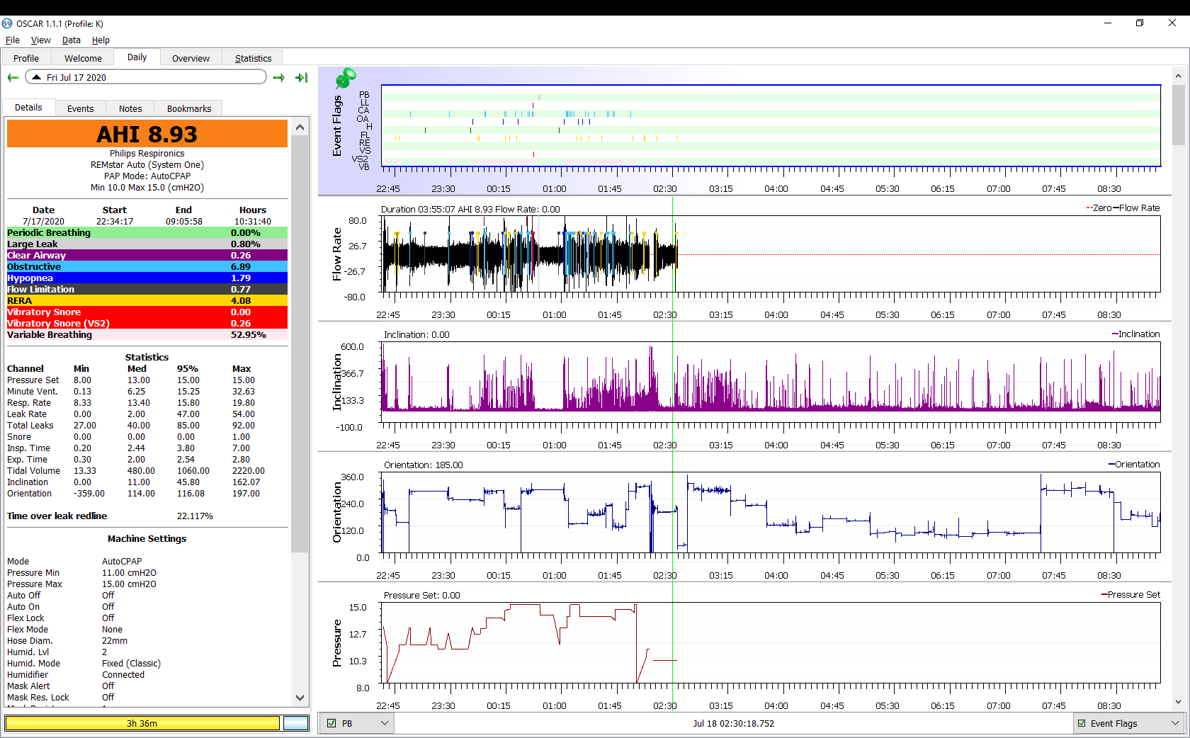Click the yellow 3h 36m session bar
1190x738 pixels.
coord(142,723)
